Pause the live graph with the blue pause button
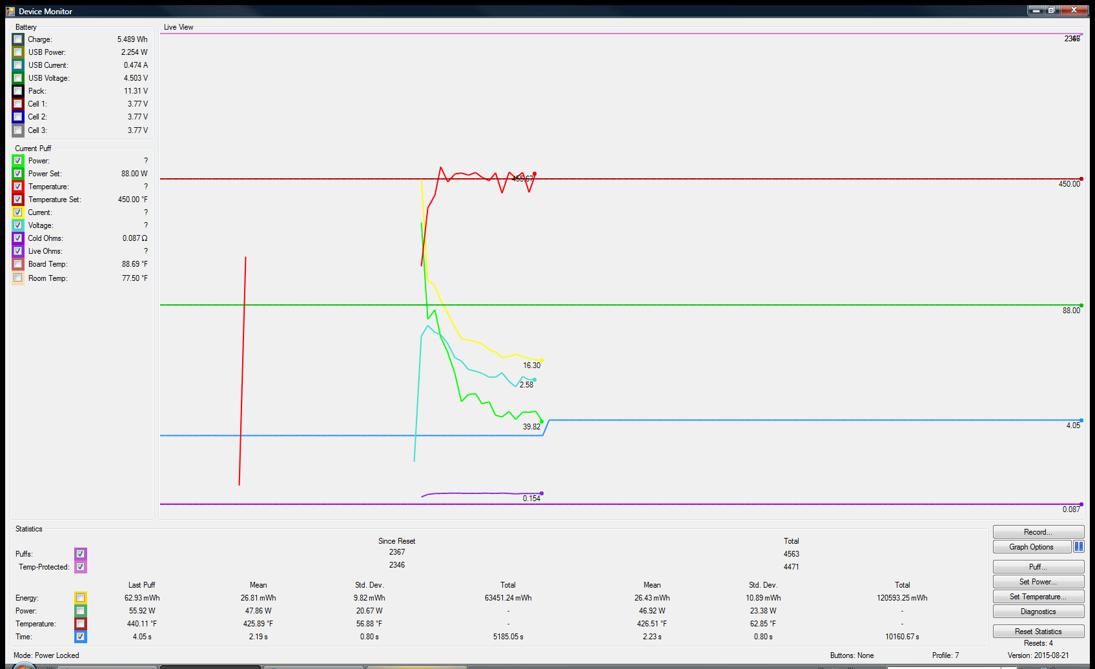The height and width of the screenshot is (669, 1095). 1078,547
